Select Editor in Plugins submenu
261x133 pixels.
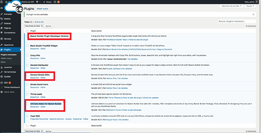[x=3, y=62]
